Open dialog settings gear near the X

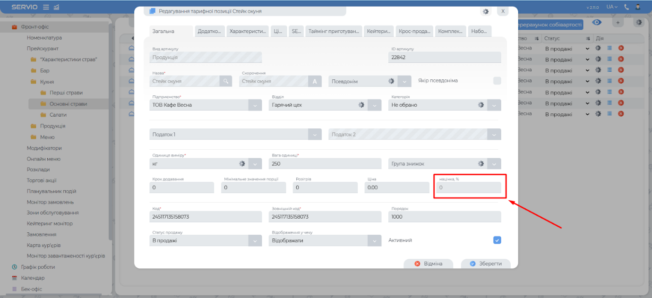point(485,11)
